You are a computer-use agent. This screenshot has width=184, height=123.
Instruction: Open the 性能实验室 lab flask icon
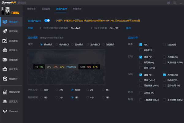pyautogui.click(x=5, y=92)
